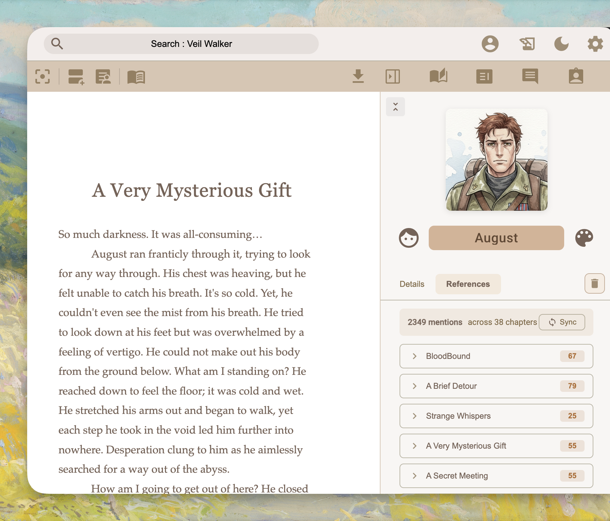Open the character profile badge icon

coord(576,76)
